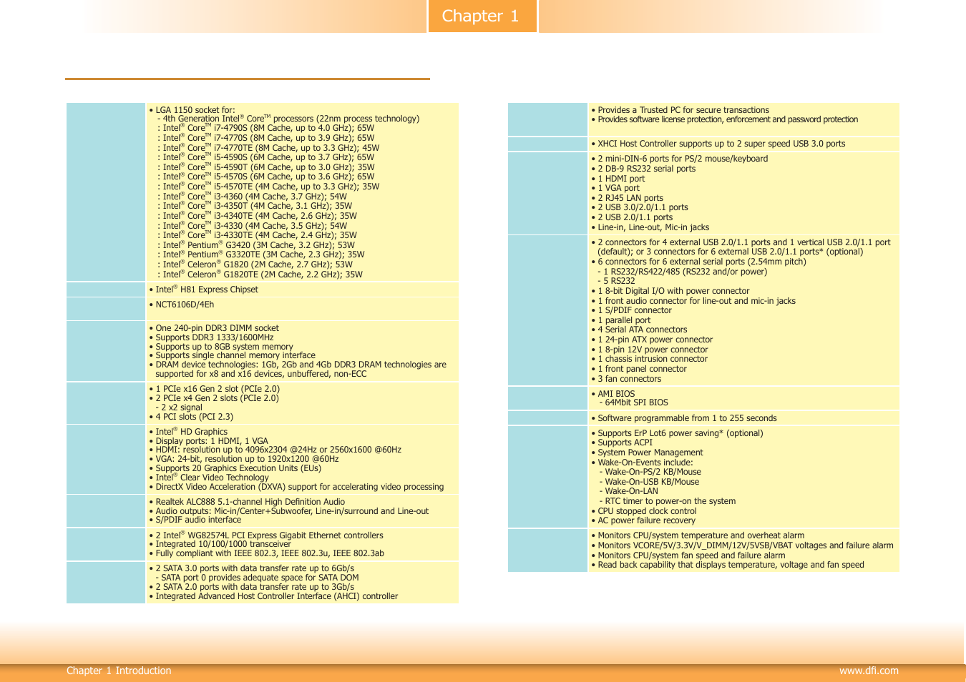
Task: Open the www.dfi.com link in the footer
Action: coord(869,671)
